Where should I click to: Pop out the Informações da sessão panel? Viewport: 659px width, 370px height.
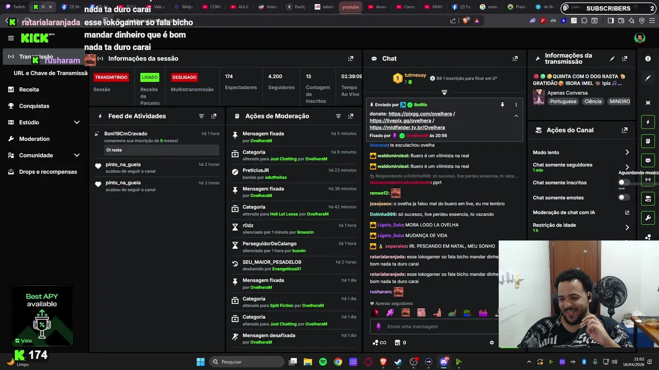pos(351,59)
